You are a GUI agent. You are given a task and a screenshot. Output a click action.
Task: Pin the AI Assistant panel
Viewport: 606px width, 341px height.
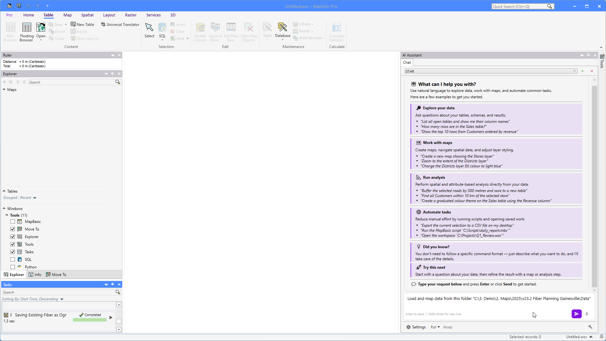pos(588,55)
